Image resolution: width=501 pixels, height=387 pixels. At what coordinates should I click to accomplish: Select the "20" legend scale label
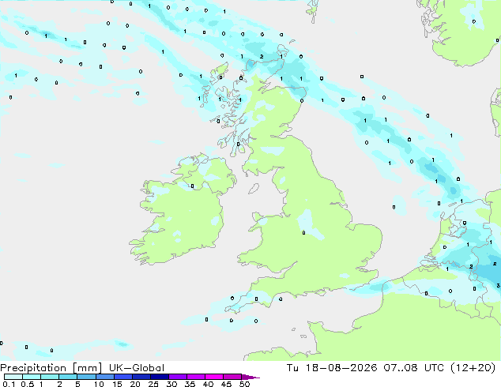point(135,384)
